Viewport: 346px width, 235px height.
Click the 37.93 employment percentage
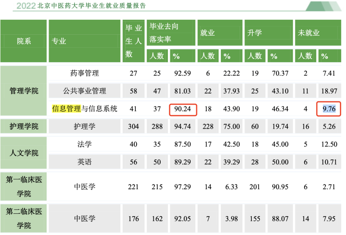click(231, 91)
